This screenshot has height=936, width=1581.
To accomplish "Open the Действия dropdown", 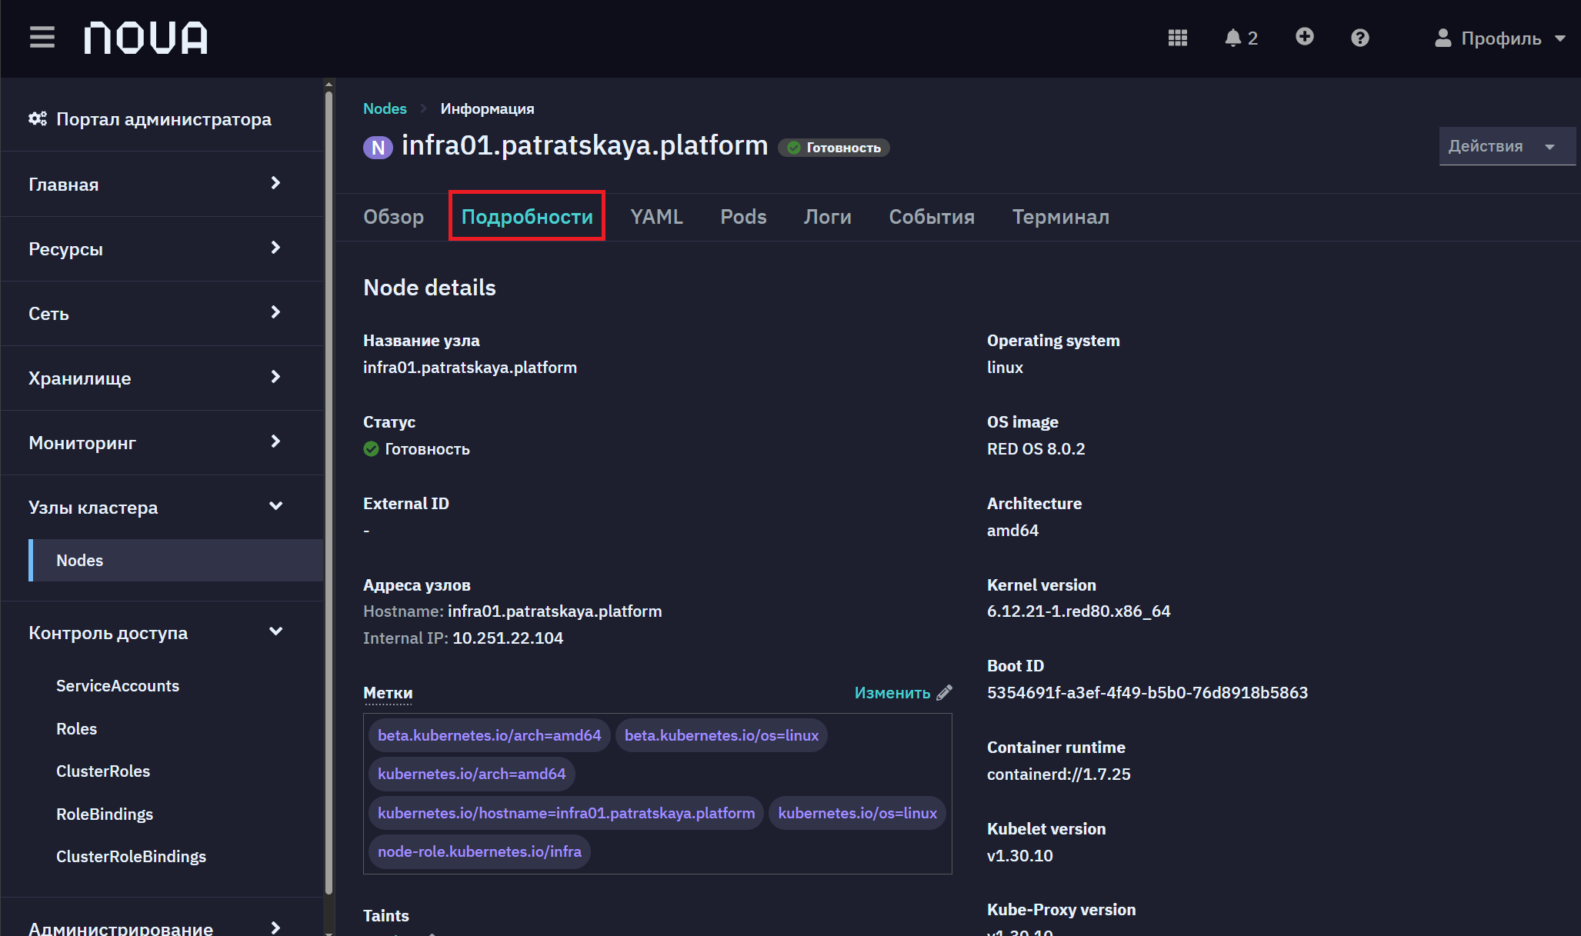I will pos(1506,146).
